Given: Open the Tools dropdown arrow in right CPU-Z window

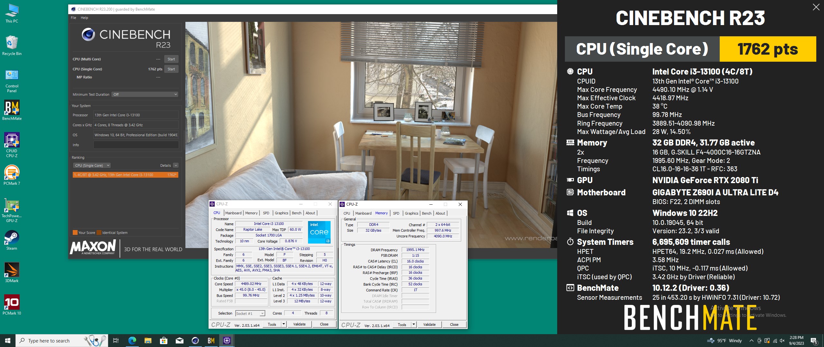Looking at the screenshot, I should click(x=414, y=325).
